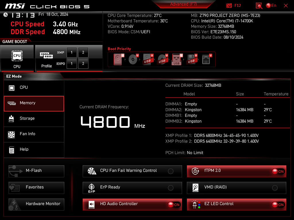Select the optical disc boot device icon
This screenshot has width=294, height=220.
point(133,59)
